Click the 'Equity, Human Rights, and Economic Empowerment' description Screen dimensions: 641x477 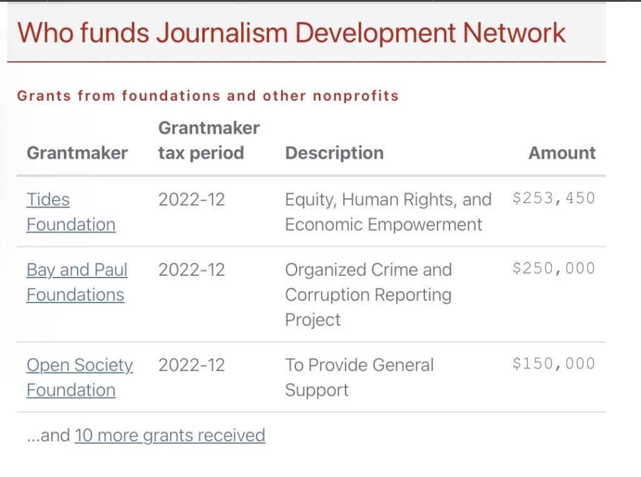tap(387, 212)
